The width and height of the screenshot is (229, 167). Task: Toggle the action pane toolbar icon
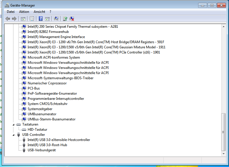[47, 19]
